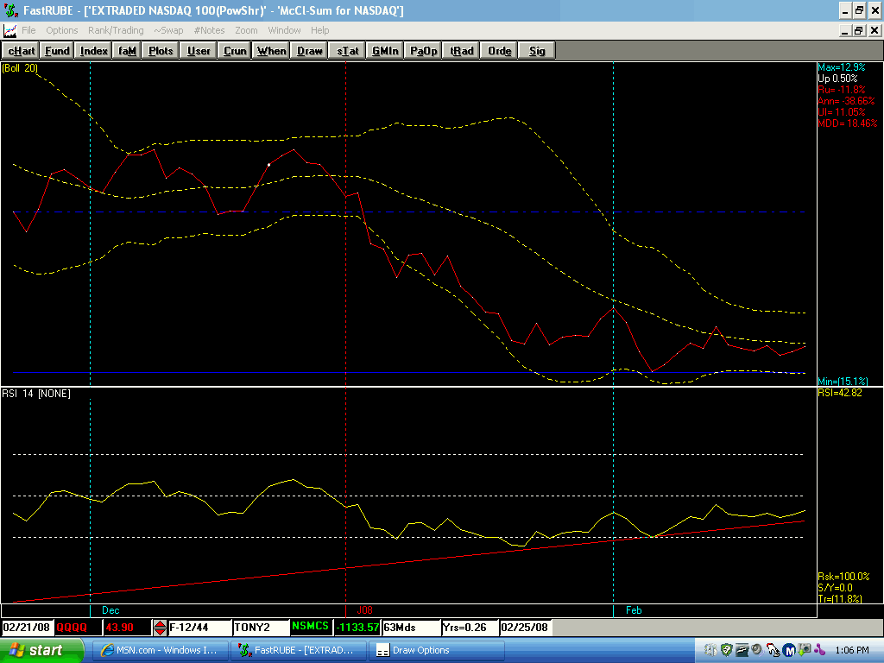
Task: Click the -1133.57 value field
Action: pyautogui.click(x=357, y=628)
